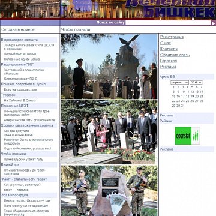The height and width of the screenshot is (216, 216).
Task: Open section Расследование "ВБ"
Action: tap(17, 65)
